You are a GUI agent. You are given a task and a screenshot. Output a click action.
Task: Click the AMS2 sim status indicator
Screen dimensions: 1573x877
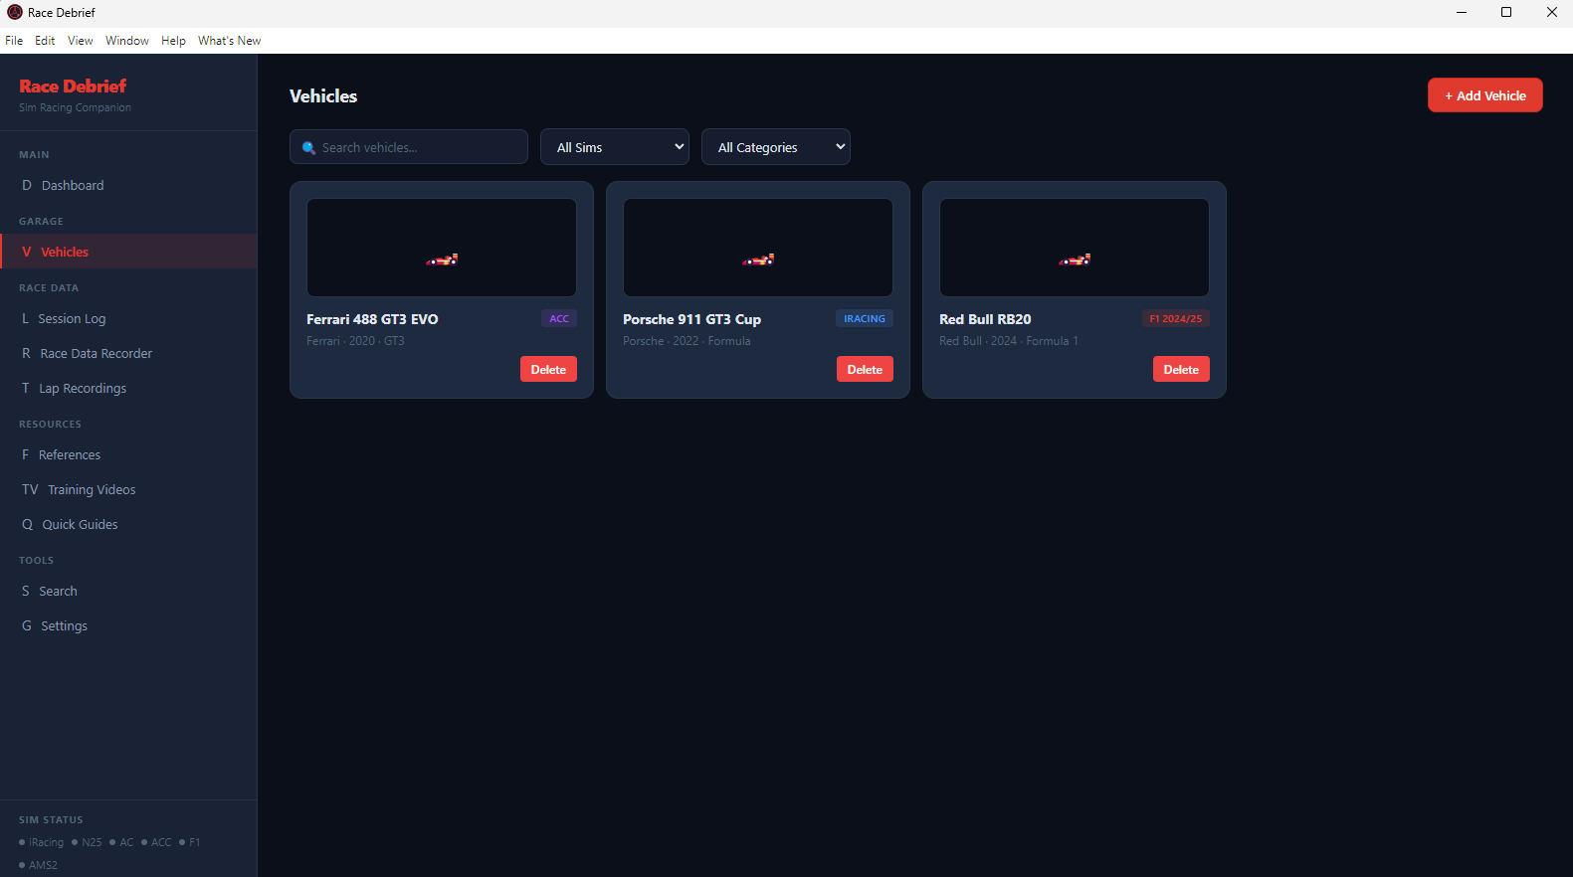pos(38,865)
